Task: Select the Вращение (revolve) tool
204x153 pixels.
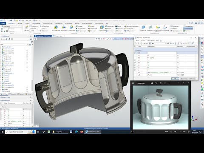Action: point(64,28)
